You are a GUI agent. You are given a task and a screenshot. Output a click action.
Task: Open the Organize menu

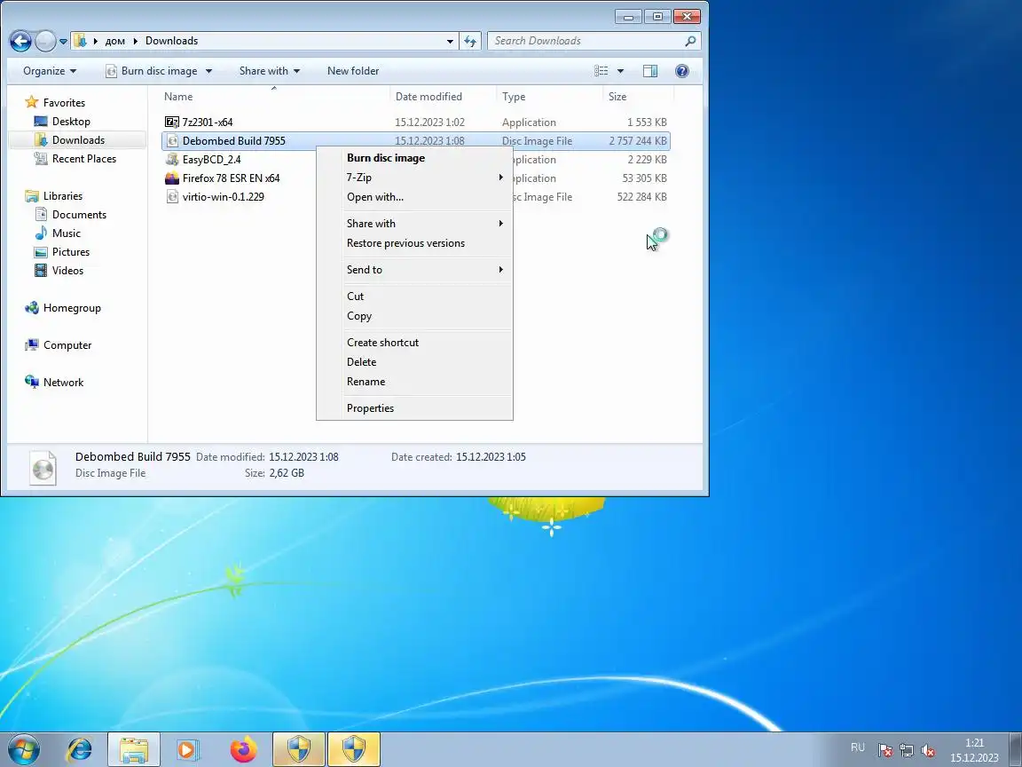(x=50, y=71)
